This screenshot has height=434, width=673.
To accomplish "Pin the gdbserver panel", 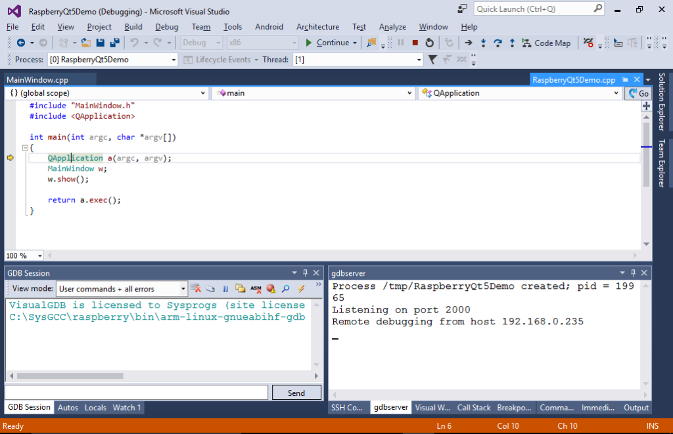I will [x=632, y=272].
